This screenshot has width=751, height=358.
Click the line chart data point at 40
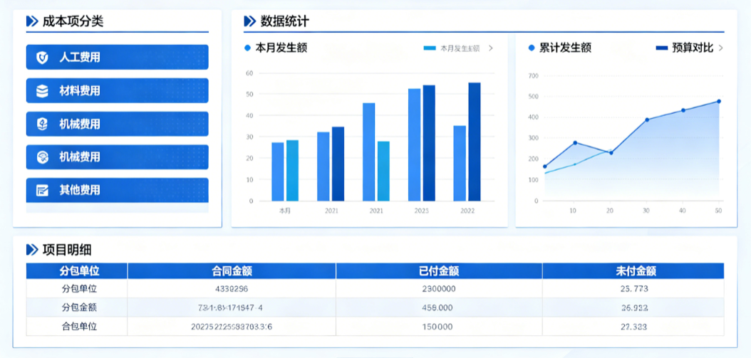[683, 110]
